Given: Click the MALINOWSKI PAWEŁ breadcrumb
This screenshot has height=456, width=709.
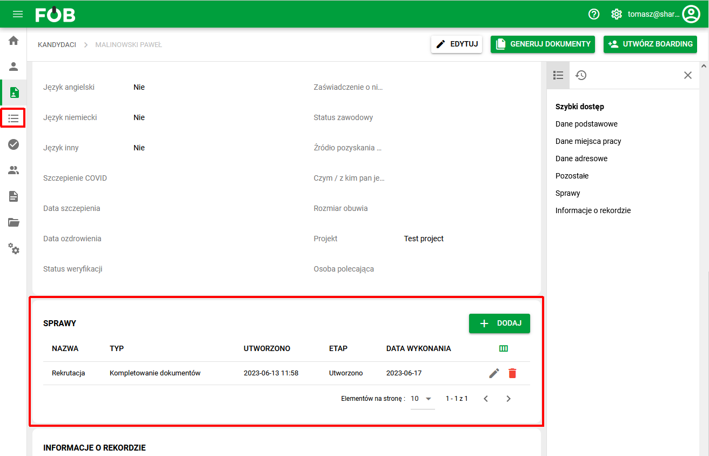Looking at the screenshot, I should [129, 44].
